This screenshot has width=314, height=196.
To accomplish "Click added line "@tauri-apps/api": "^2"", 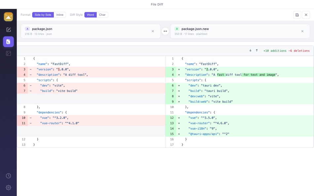I will [x=240, y=134].
